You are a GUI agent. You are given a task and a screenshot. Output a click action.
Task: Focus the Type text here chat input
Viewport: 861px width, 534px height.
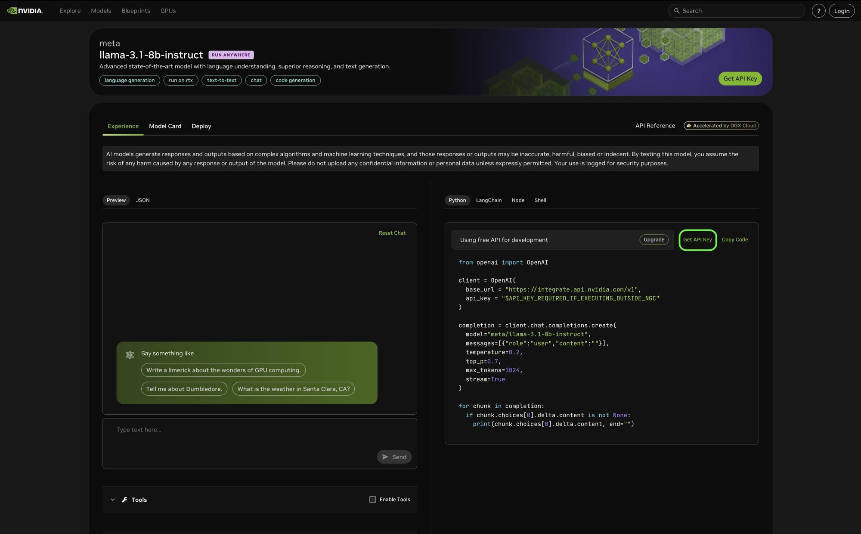(260, 444)
